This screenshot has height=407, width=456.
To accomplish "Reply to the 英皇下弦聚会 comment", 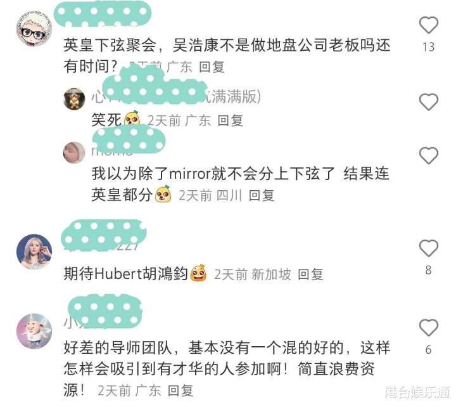I will point(212,67).
